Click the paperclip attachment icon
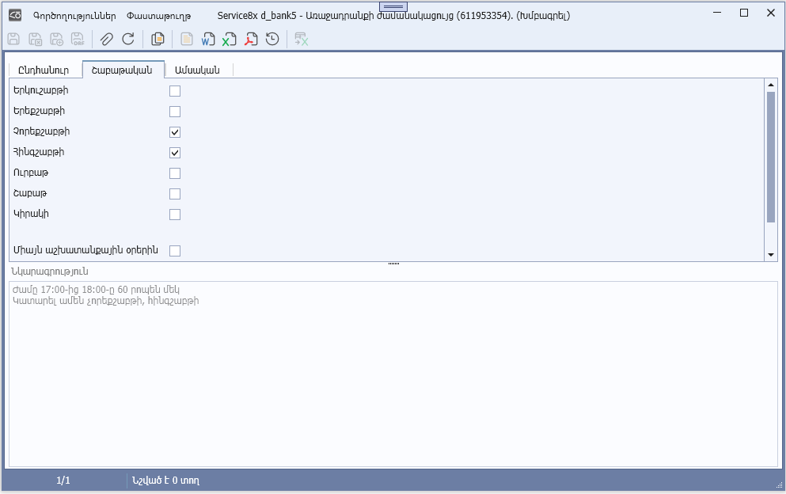Screen dimensions: 786x494 point(107,39)
